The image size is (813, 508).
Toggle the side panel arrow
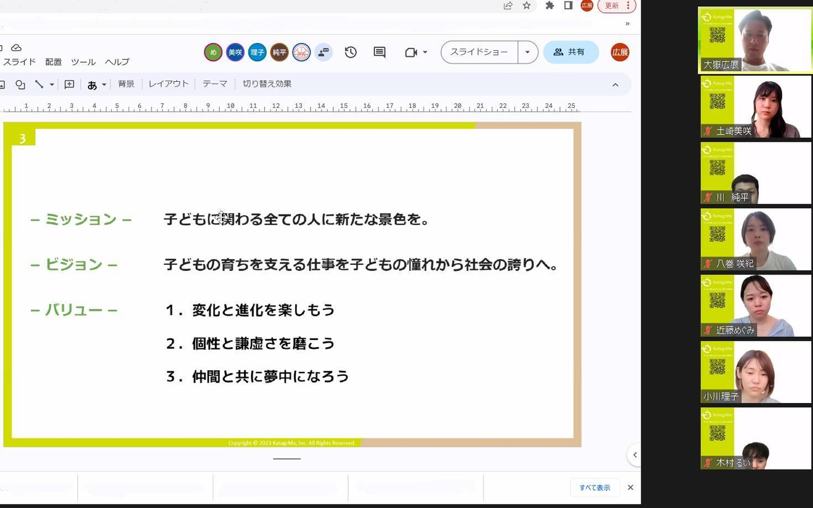click(635, 455)
